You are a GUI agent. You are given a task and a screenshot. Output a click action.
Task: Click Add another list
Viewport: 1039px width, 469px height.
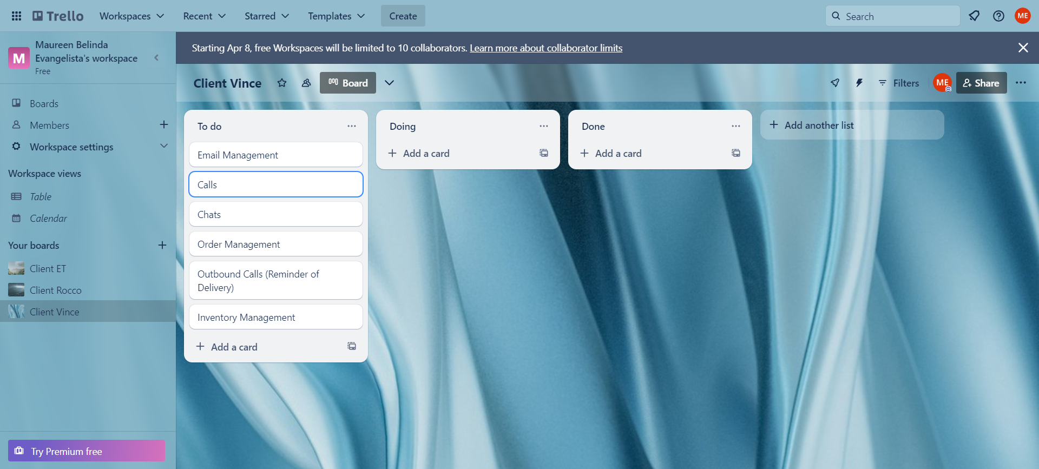point(852,125)
